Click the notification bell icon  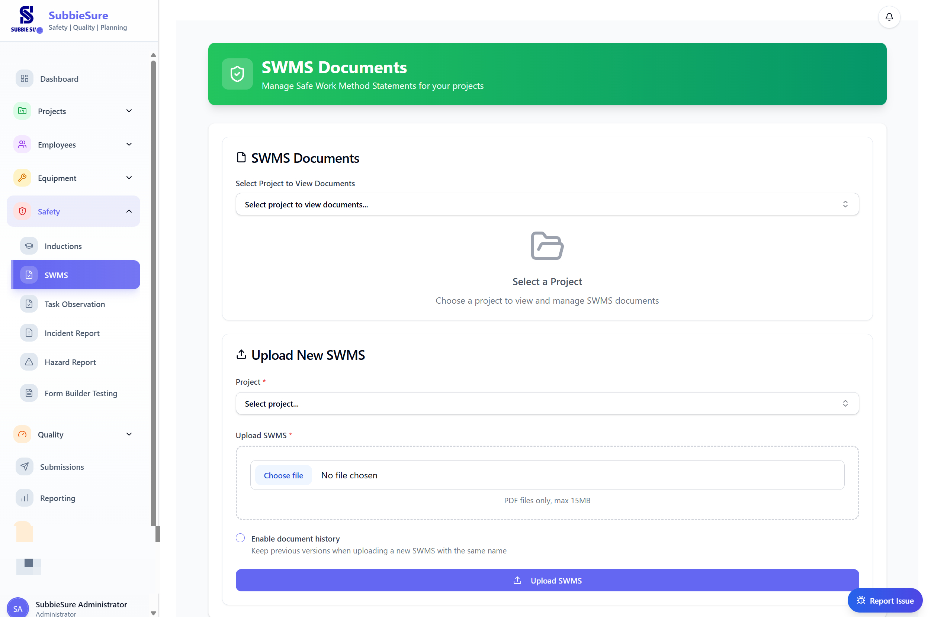tap(889, 17)
